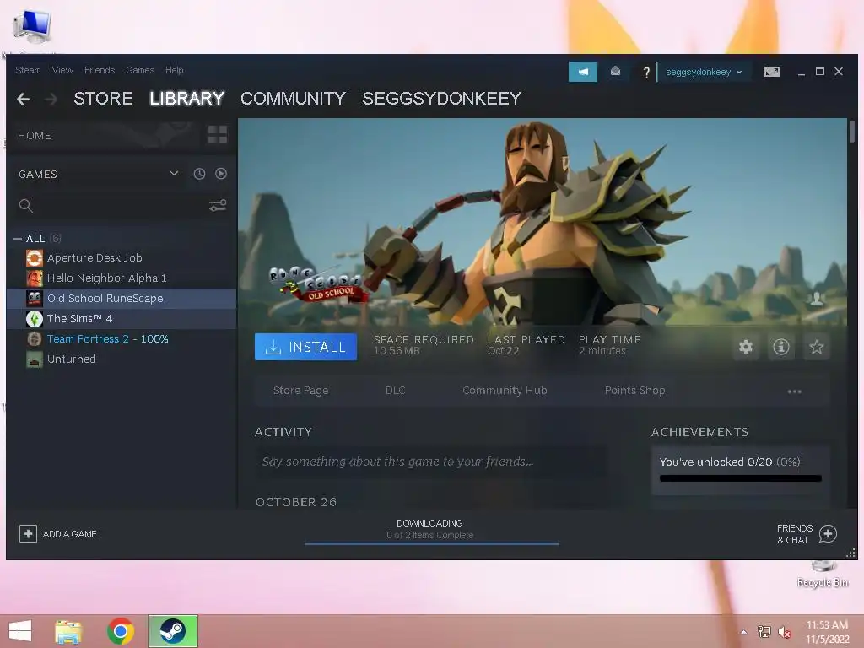Open the Friends menu

[100, 71]
